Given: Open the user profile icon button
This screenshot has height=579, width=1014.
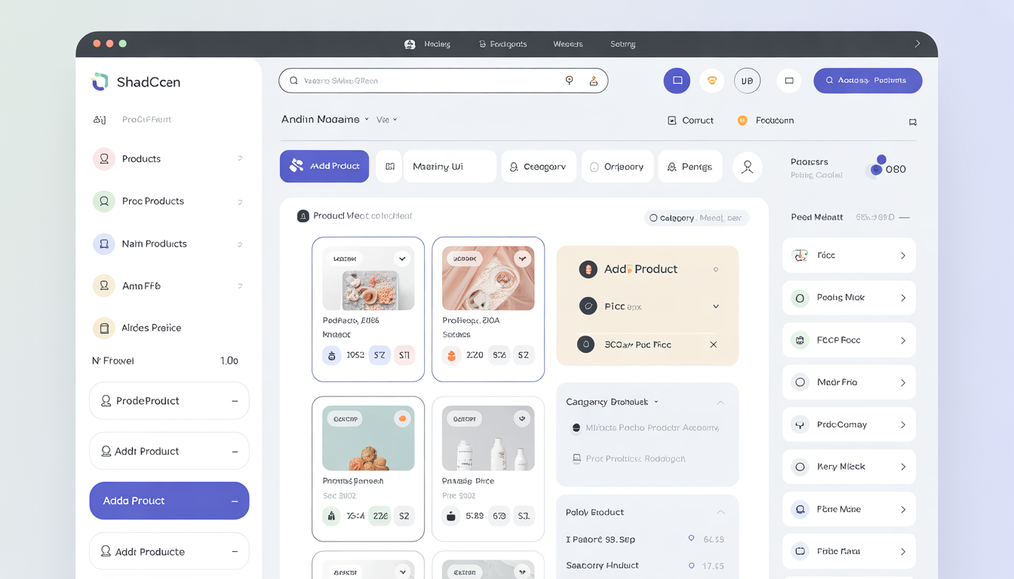Looking at the screenshot, I should point(747,167).
